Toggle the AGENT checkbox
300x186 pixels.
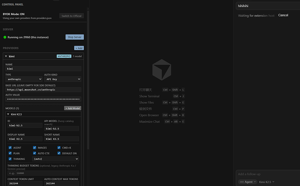(x=10, y=148)
